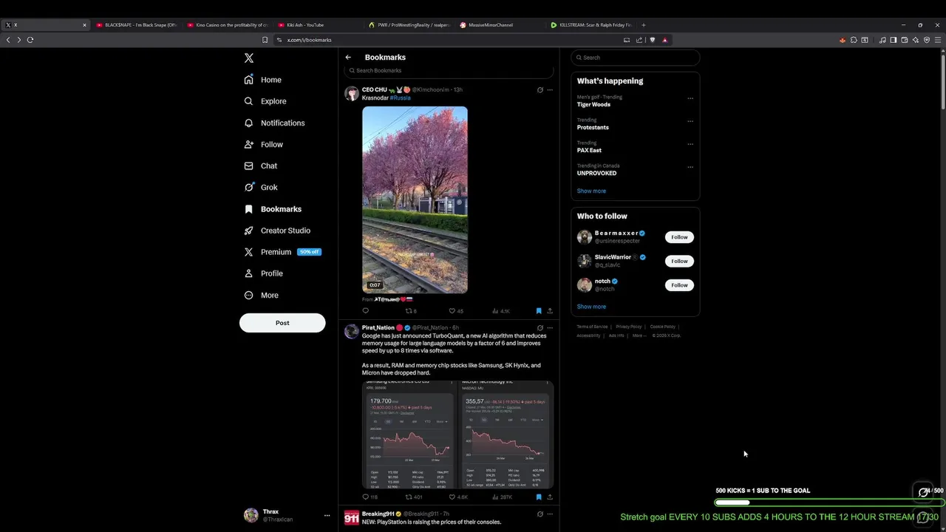Viewport: 946px width, 532px height.
Task: Click the Post button
Action: coord(282,323)
